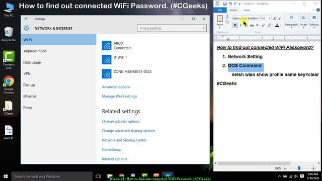This screenshot has height=181, width=322.
Task: Open the font family dropdown
Action: coord(259,19)
